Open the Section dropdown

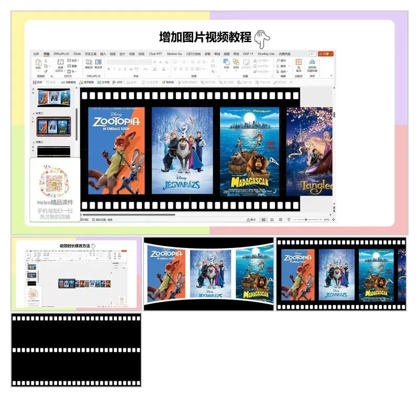72,71
